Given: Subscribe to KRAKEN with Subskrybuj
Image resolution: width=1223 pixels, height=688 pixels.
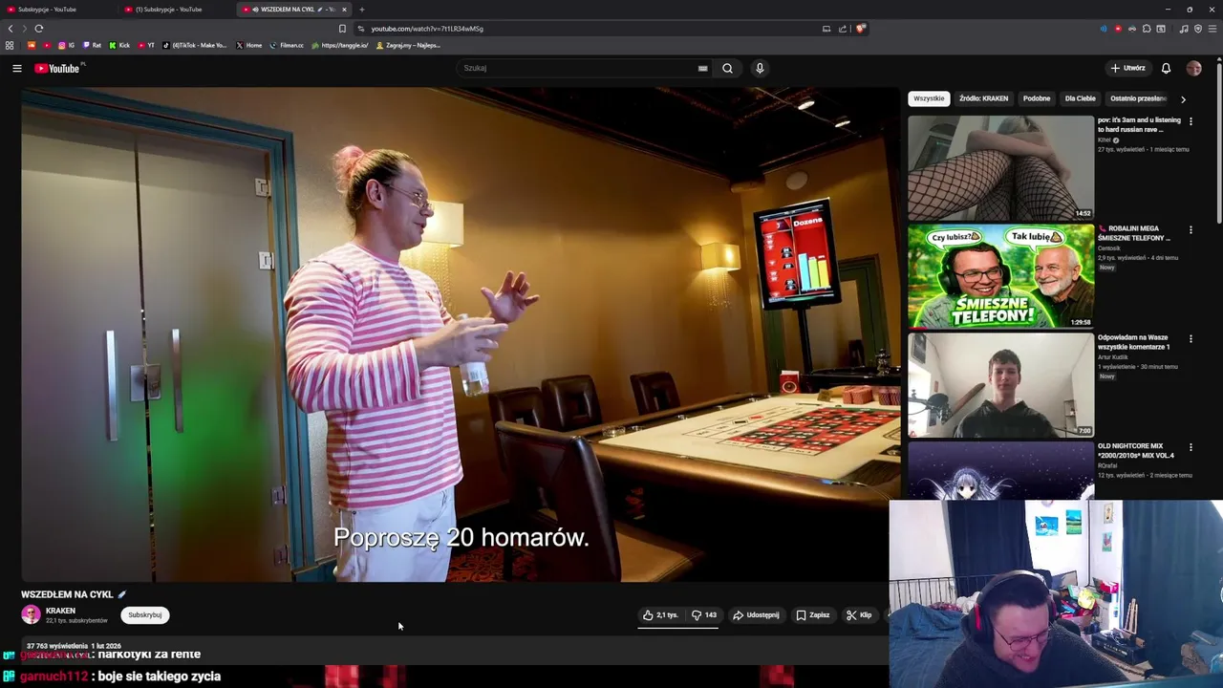Looking at the screenshot, I should 145,615.
